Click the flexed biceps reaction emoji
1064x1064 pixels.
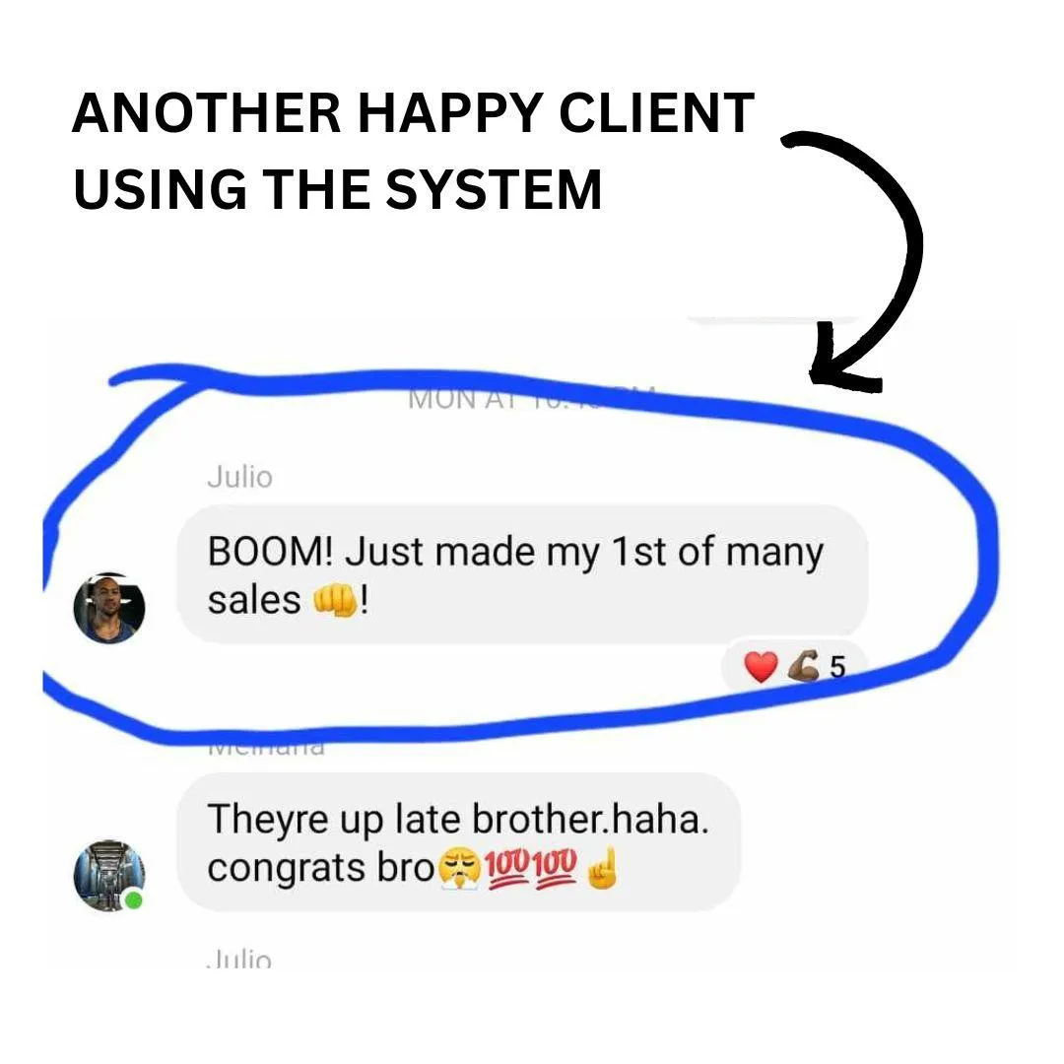(805, 666)
